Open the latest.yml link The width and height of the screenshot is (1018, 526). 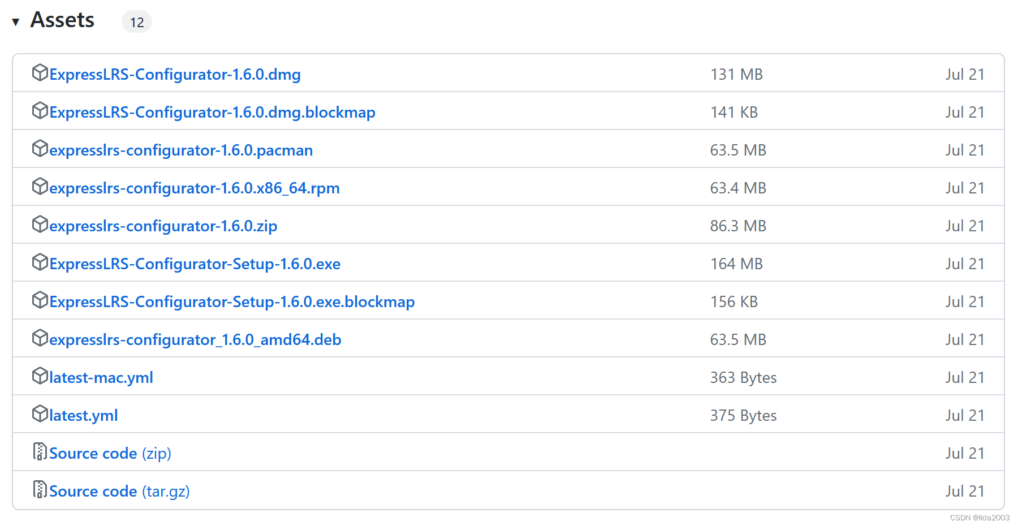(x=84, y=415)
